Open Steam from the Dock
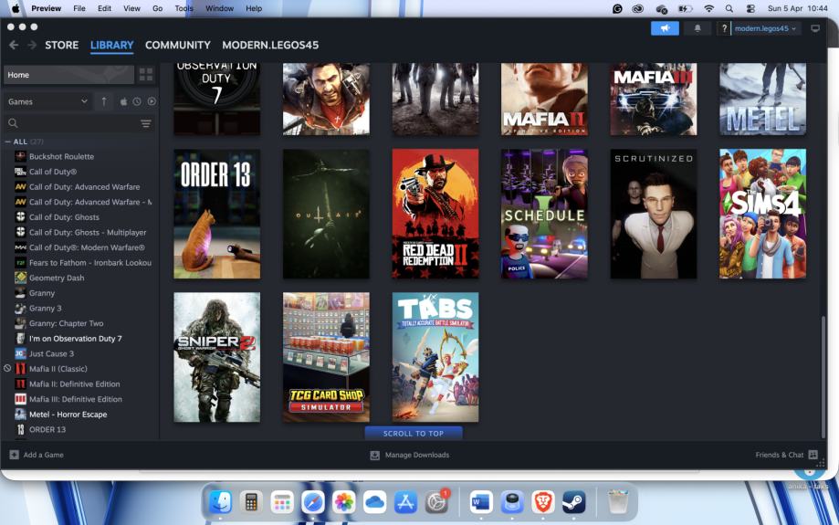The width and height of the screenshot is (839, 525). 573,502
